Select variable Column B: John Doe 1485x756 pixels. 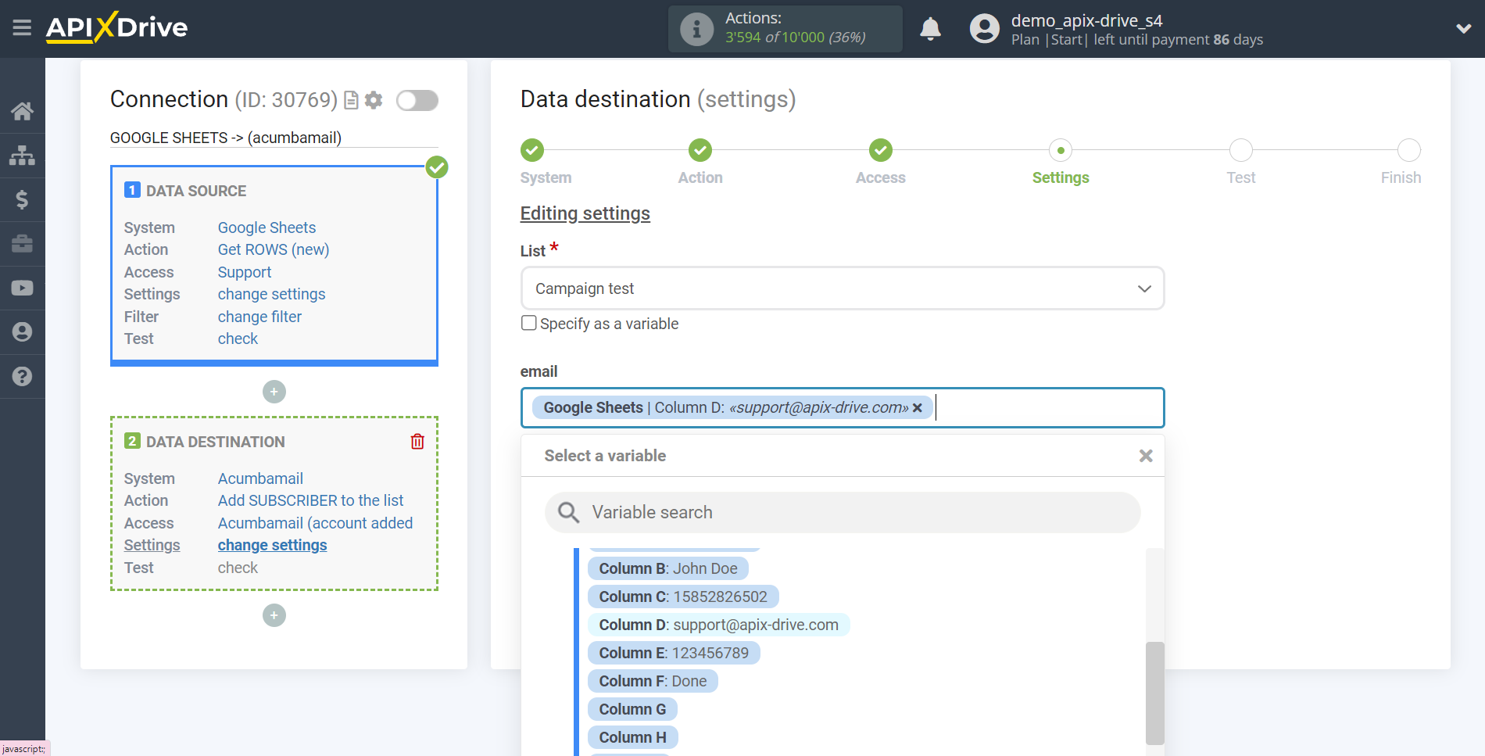pos(668,568)
